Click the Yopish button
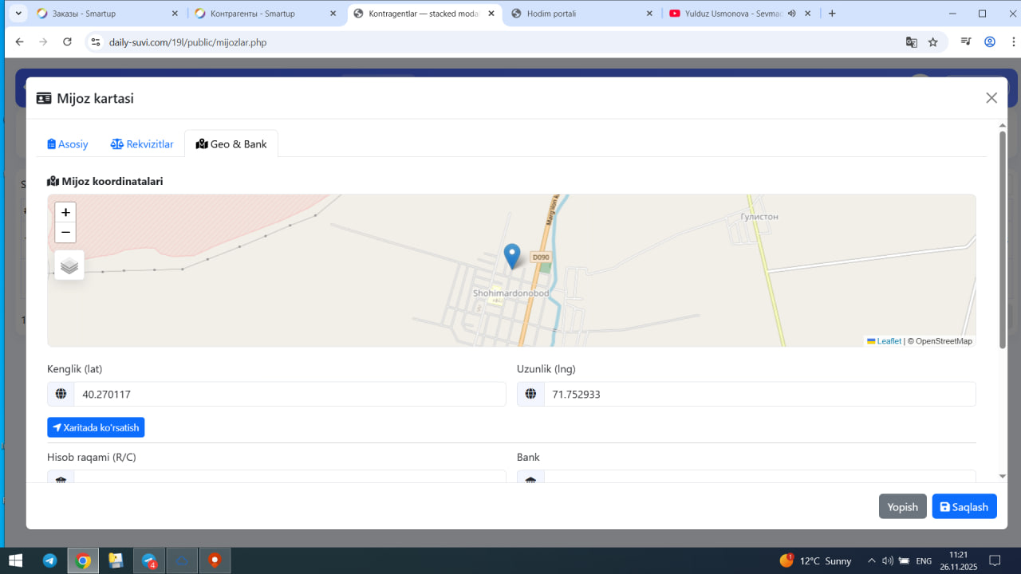The width and height of the screenshot is (1021, 574). coord(903,507)
